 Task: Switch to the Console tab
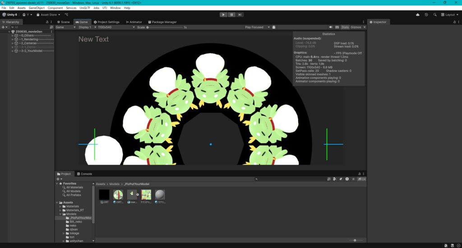pyautogui.click(x=84, y=174)
